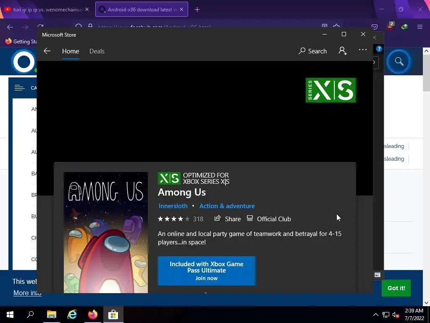Open the three-dot more options menu

click(x=362, y=50)
